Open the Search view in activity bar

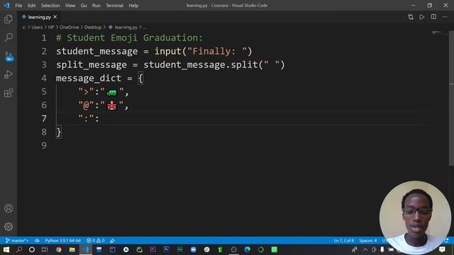coord(9,38)
